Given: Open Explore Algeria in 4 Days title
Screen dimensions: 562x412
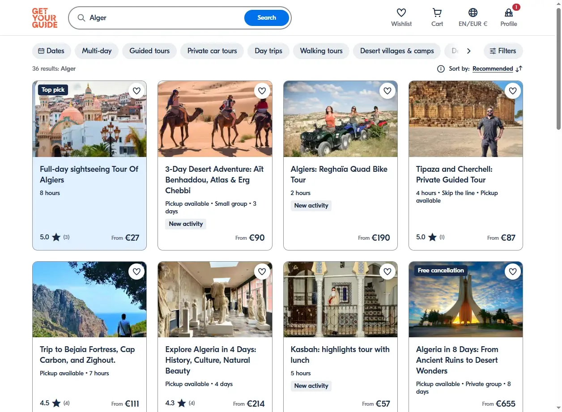Looking at the screenshot, I should point(211,360).
